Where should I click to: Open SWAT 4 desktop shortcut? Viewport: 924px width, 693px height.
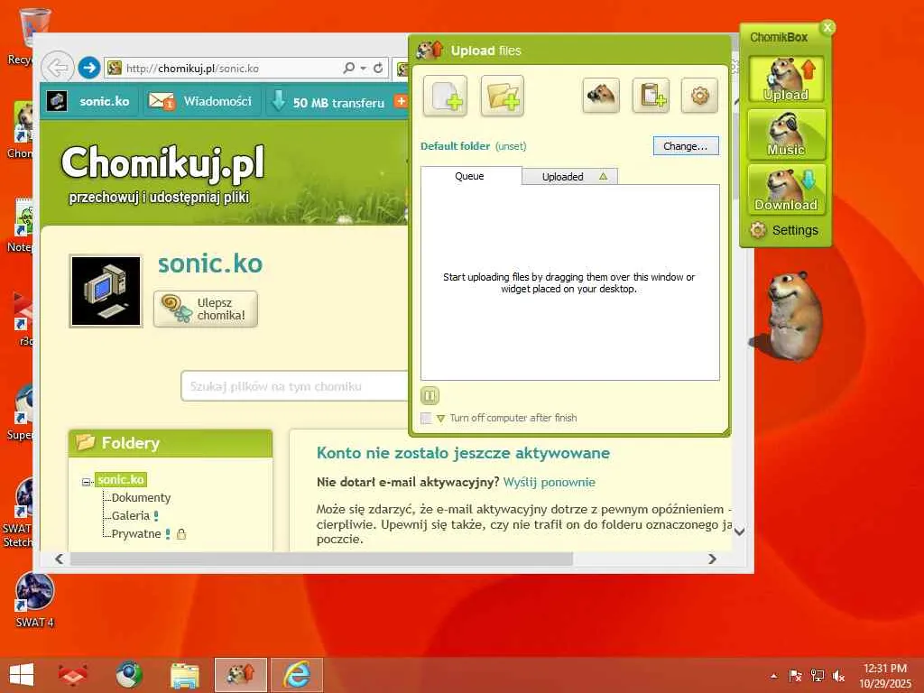pyautogui.click(x=35, y=600)
